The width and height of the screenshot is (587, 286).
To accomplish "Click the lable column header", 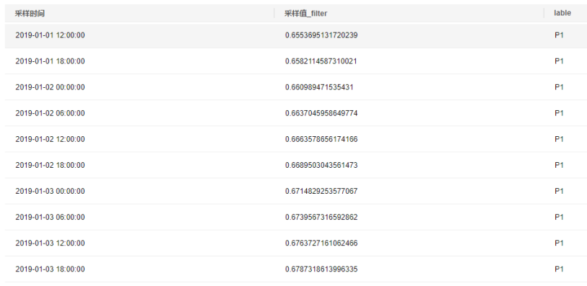I will [562, 13].
